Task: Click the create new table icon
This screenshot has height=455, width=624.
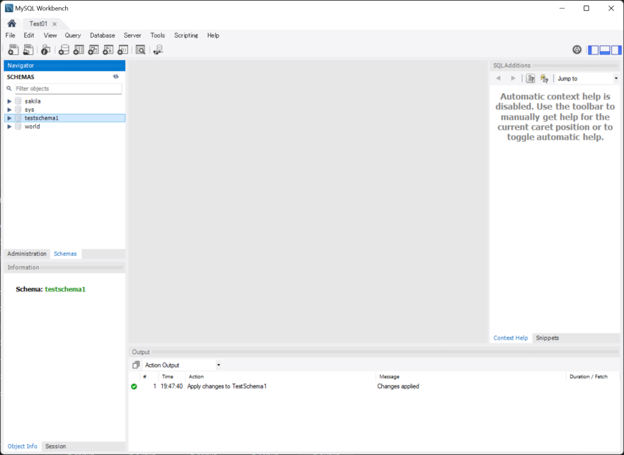Action: [79, 50]
